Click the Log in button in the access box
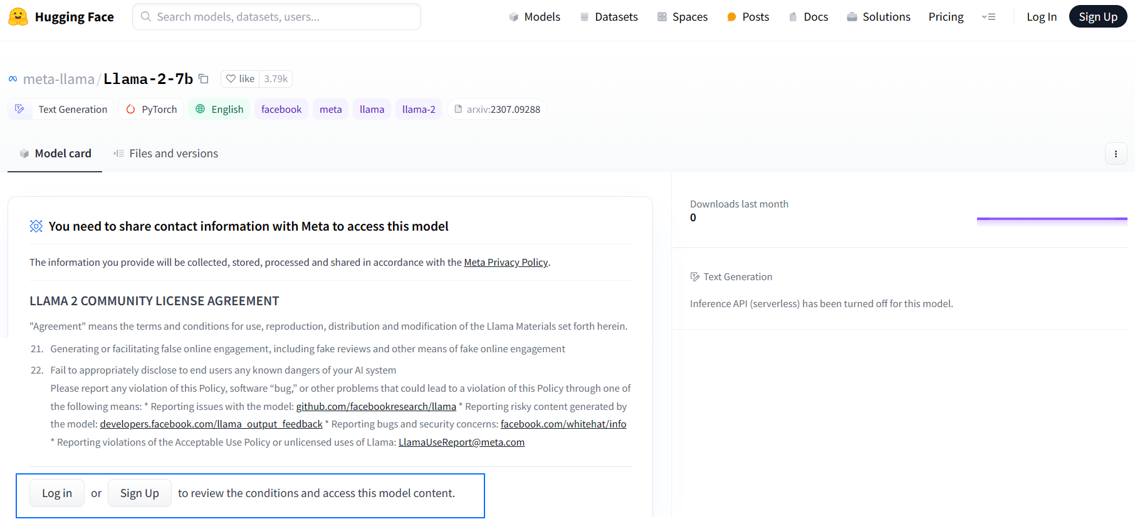Viewport: 1135px width, 524px height. click(57, 493)
